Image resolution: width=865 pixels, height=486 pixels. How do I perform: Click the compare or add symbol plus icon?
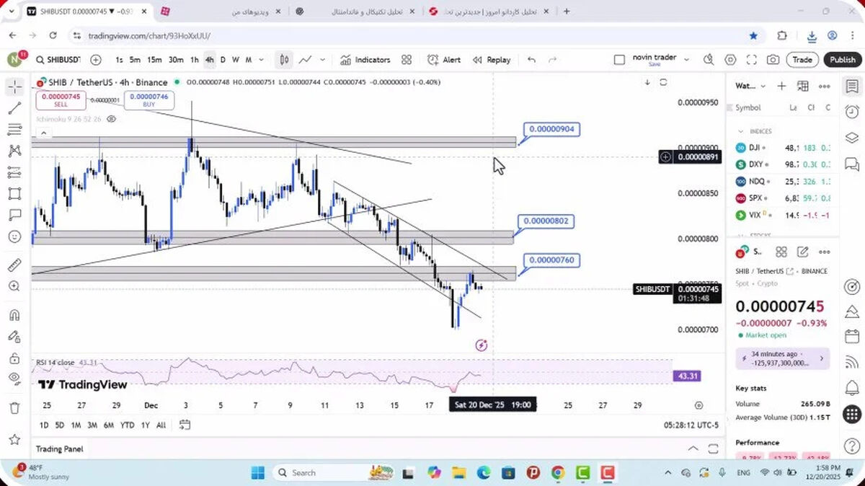coord(96,60)
